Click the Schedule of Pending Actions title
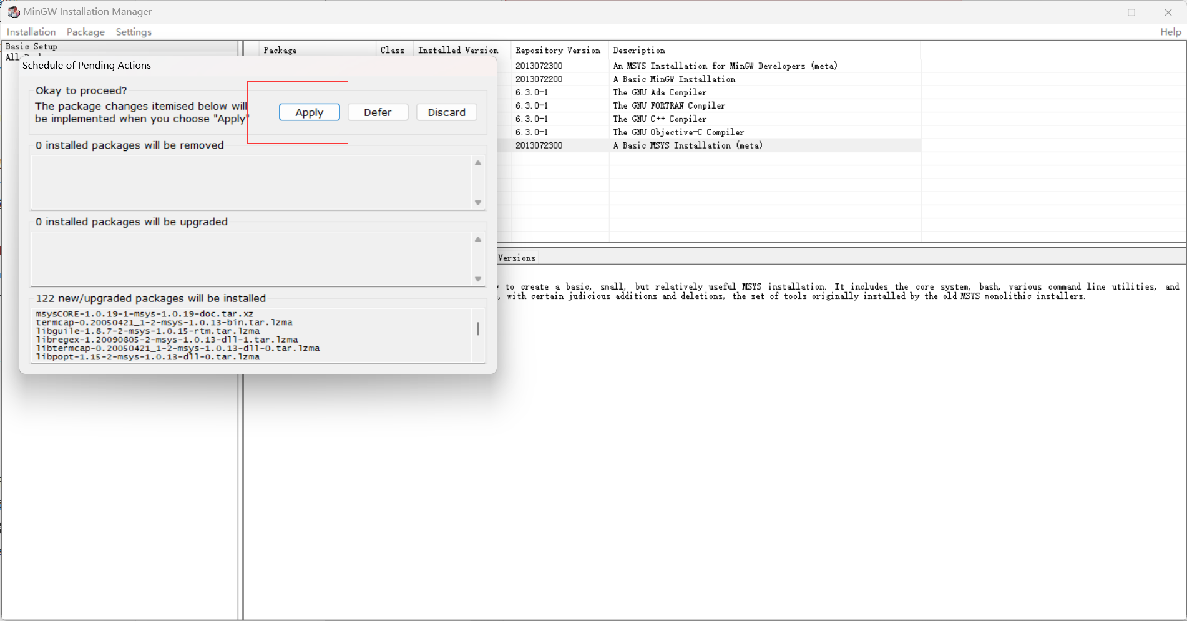1187x621 pixels. click(87, 66)
